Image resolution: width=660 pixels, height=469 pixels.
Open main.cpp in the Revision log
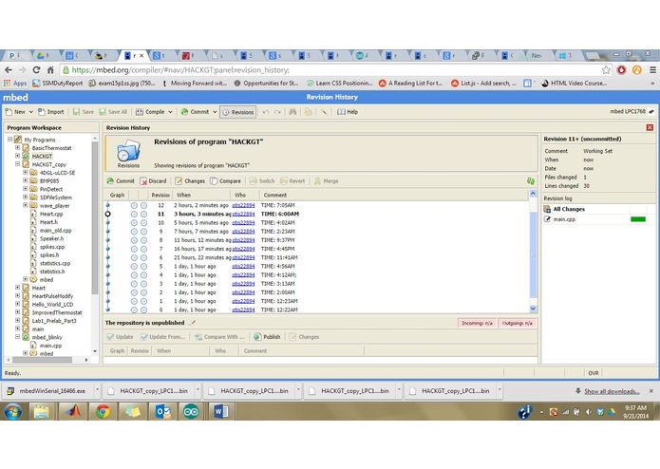(564, 219)
